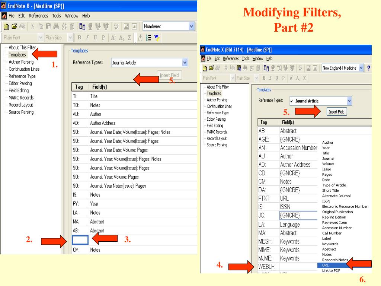The height and width of the screenshot is (286, 381).
Task: Click Insert Field button in EndNote 8
Action: [x=169, y=75]
